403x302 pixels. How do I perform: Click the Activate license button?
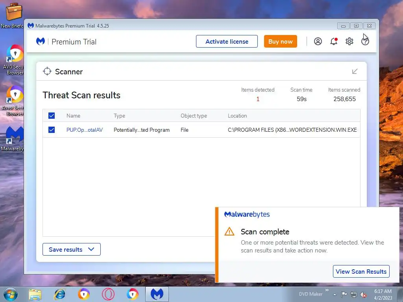click(x=227, y=41)
